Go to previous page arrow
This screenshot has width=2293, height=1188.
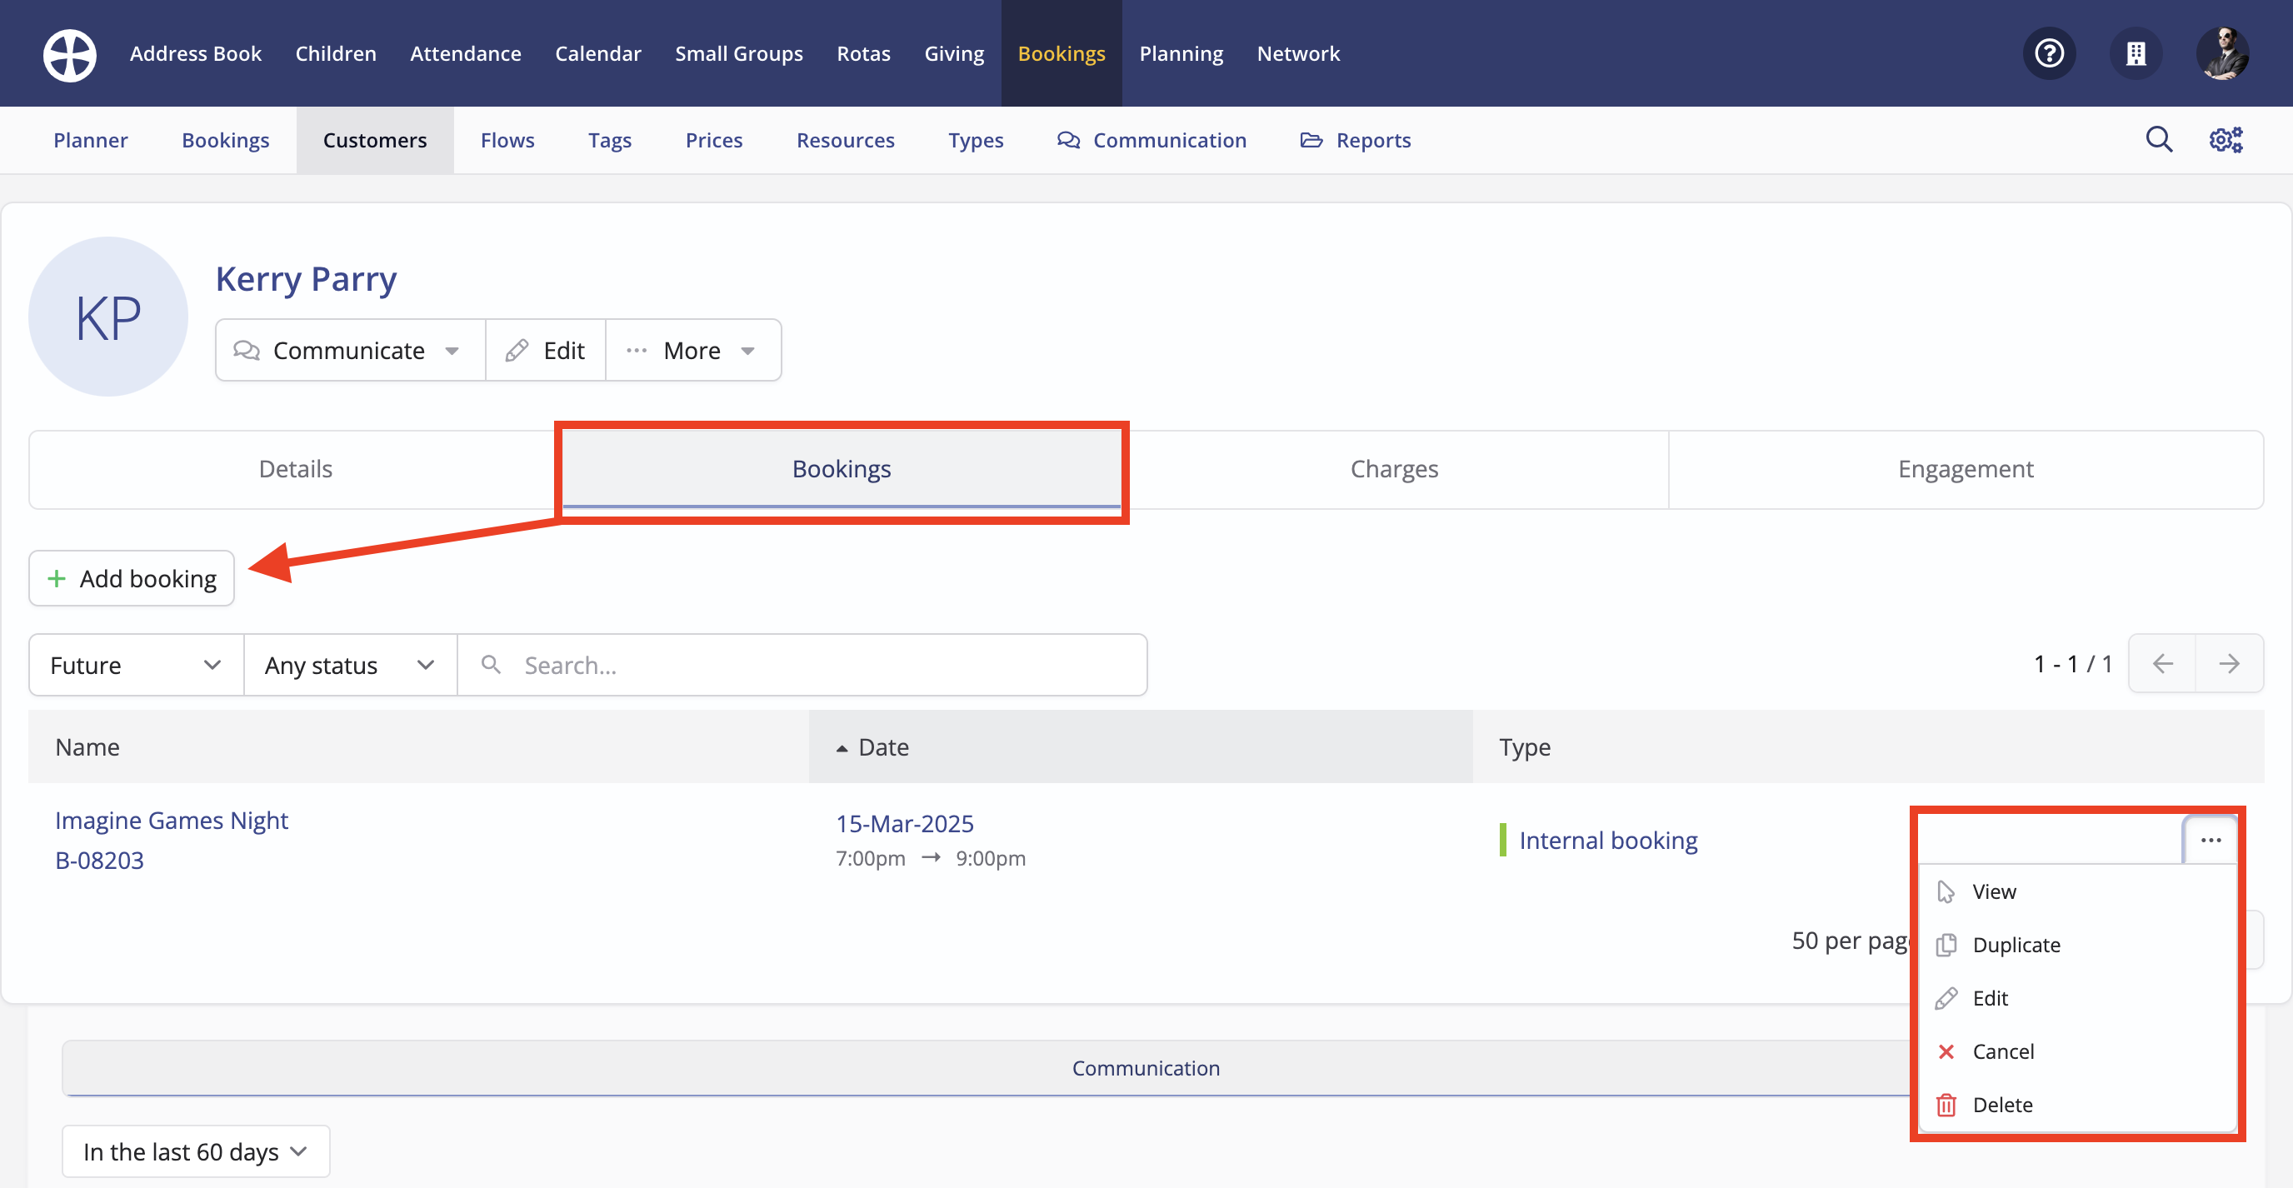click(x=2162, y=664)
